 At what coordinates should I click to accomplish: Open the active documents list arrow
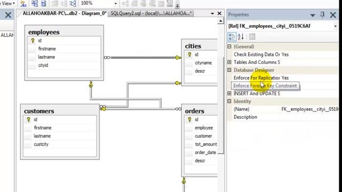pos(212,14)
